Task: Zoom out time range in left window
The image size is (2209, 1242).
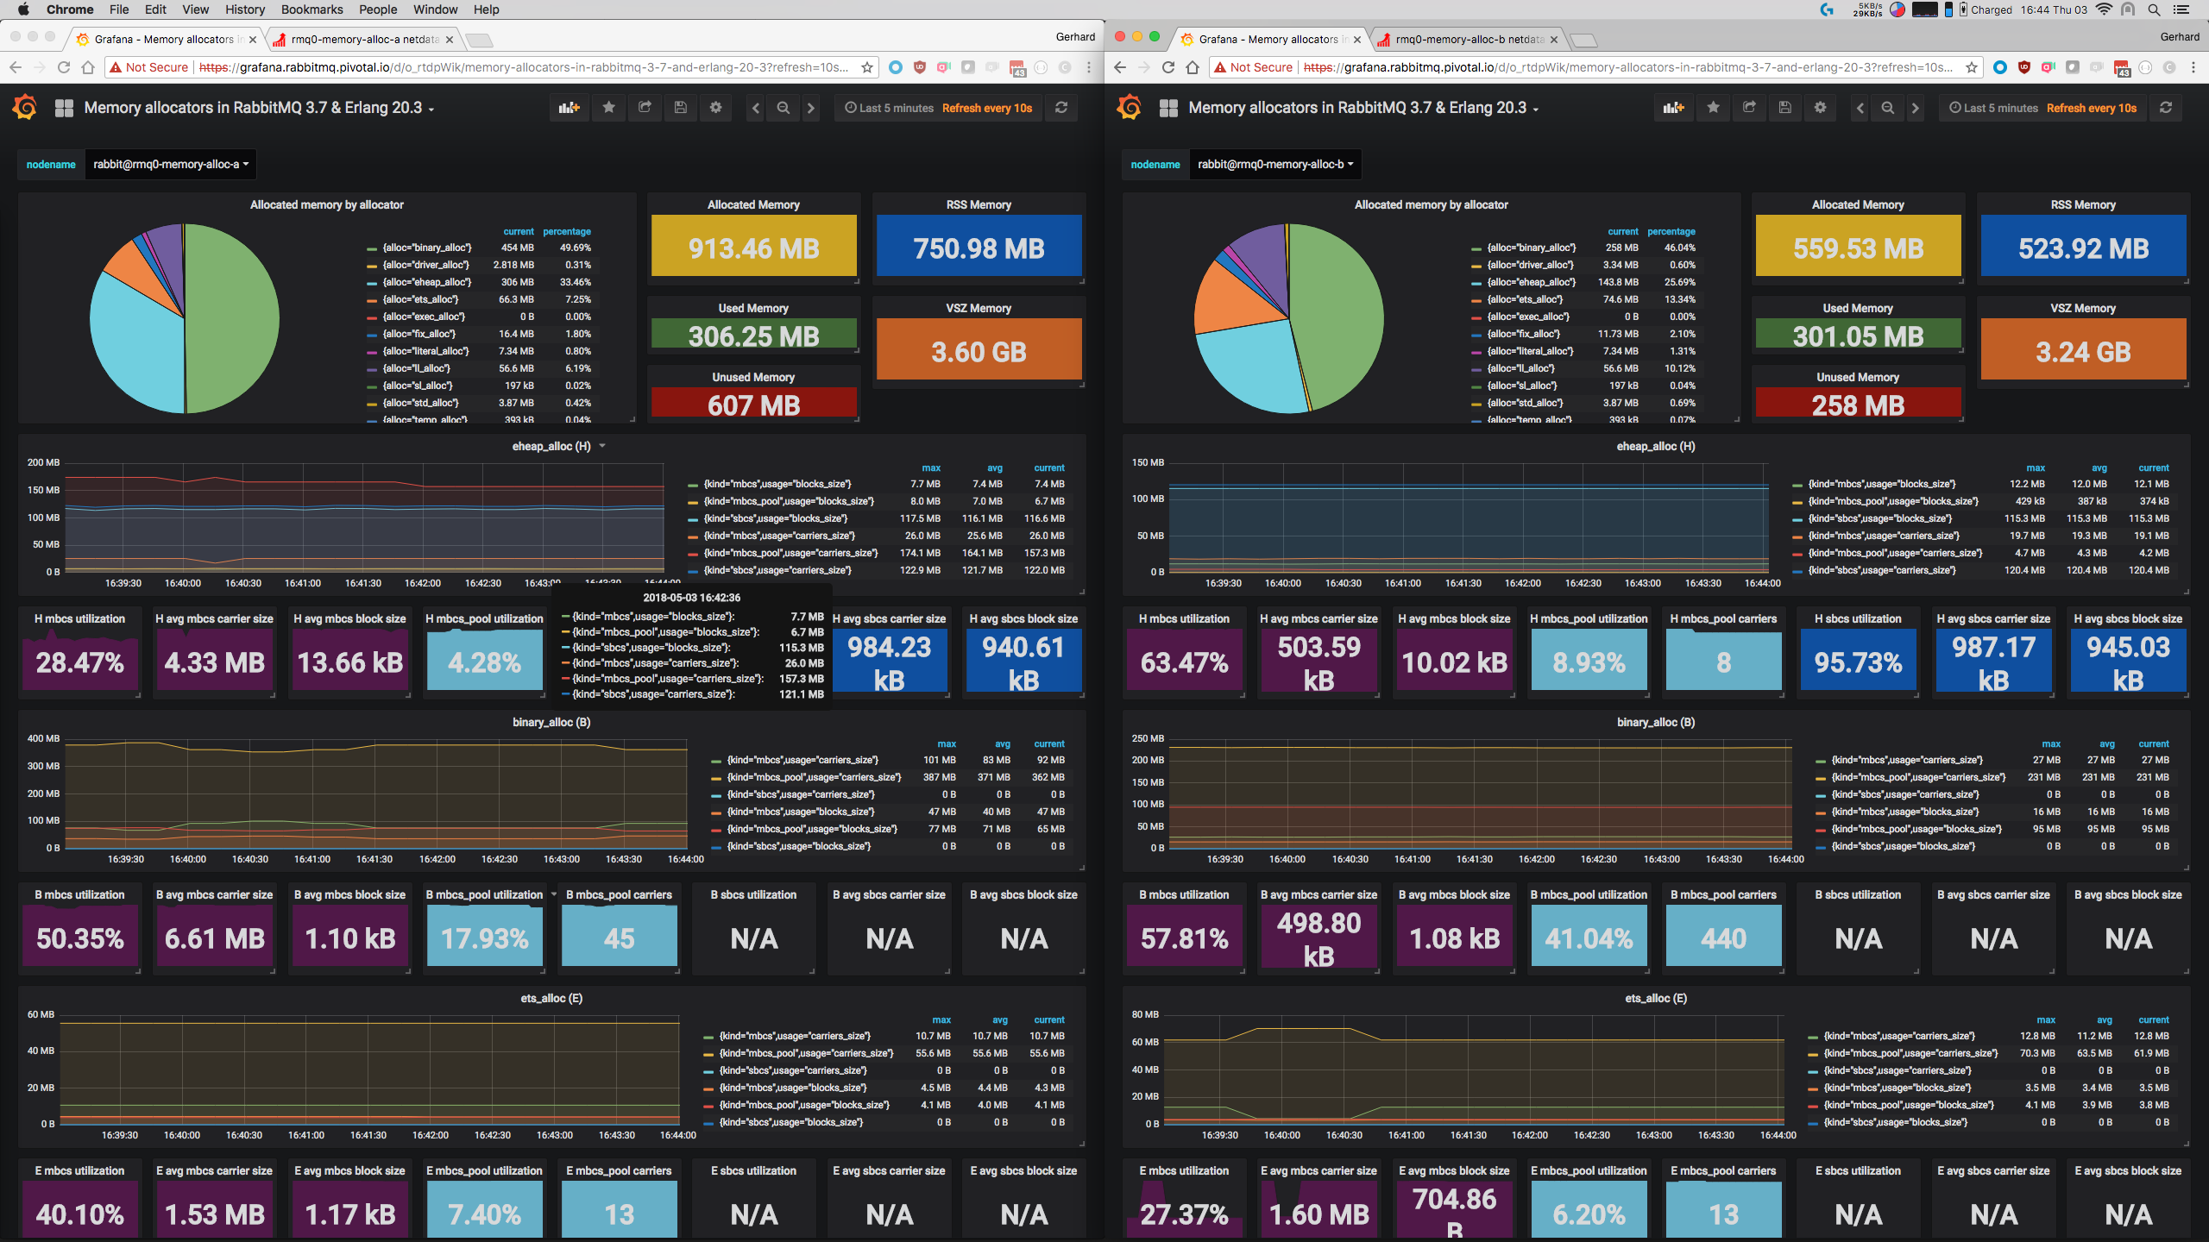Action: click(784, 108)
